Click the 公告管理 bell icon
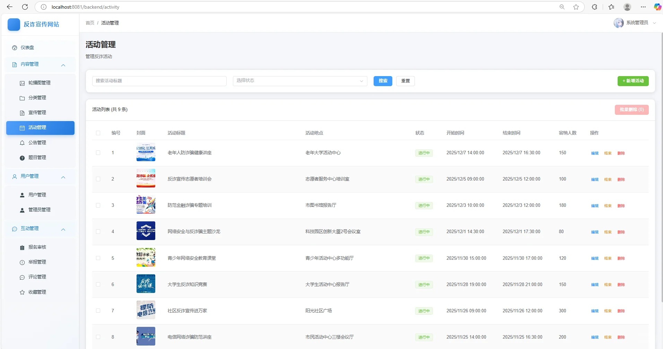Screen dimensions: 663x349 22,143
